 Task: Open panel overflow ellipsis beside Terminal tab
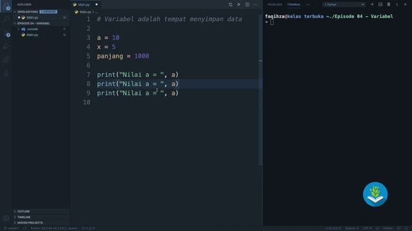(308, 4)
